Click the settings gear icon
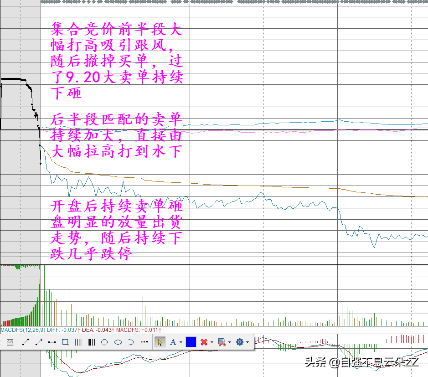 pyautogui.click(x=240, y=342)
